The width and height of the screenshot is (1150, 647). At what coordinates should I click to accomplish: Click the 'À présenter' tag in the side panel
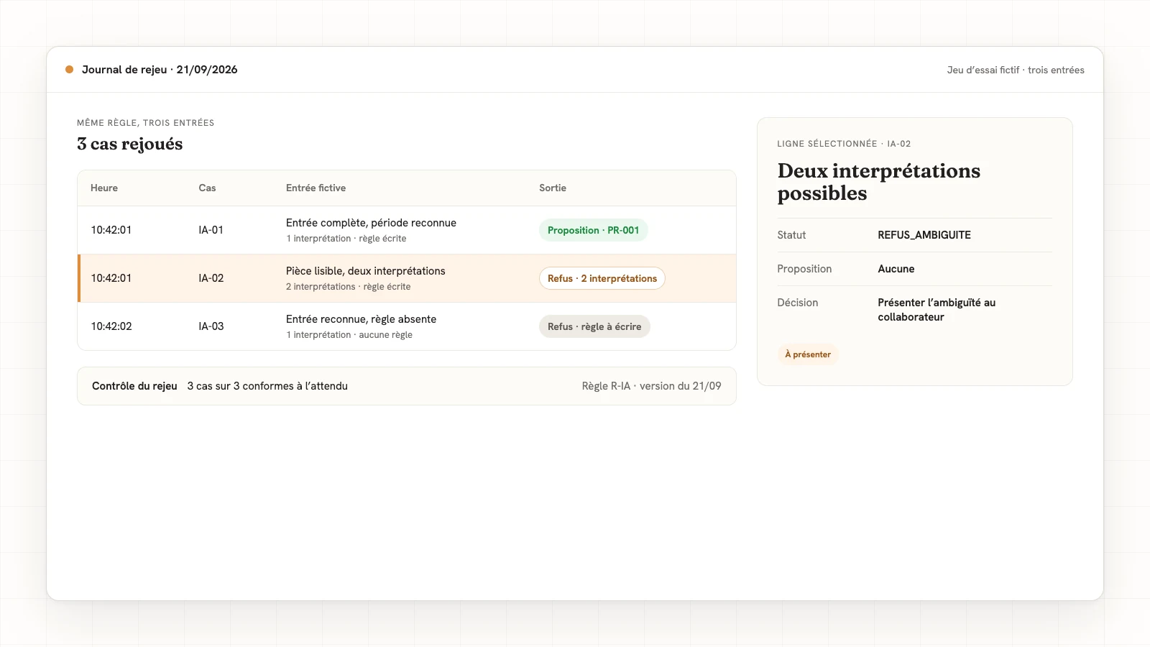(808, 354)
